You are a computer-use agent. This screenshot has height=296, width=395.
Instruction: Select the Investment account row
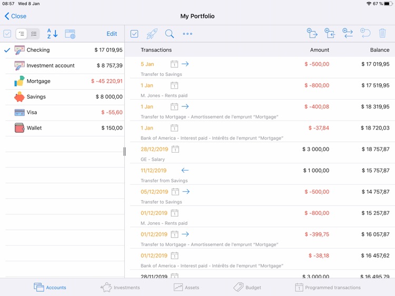click(62, 65)
